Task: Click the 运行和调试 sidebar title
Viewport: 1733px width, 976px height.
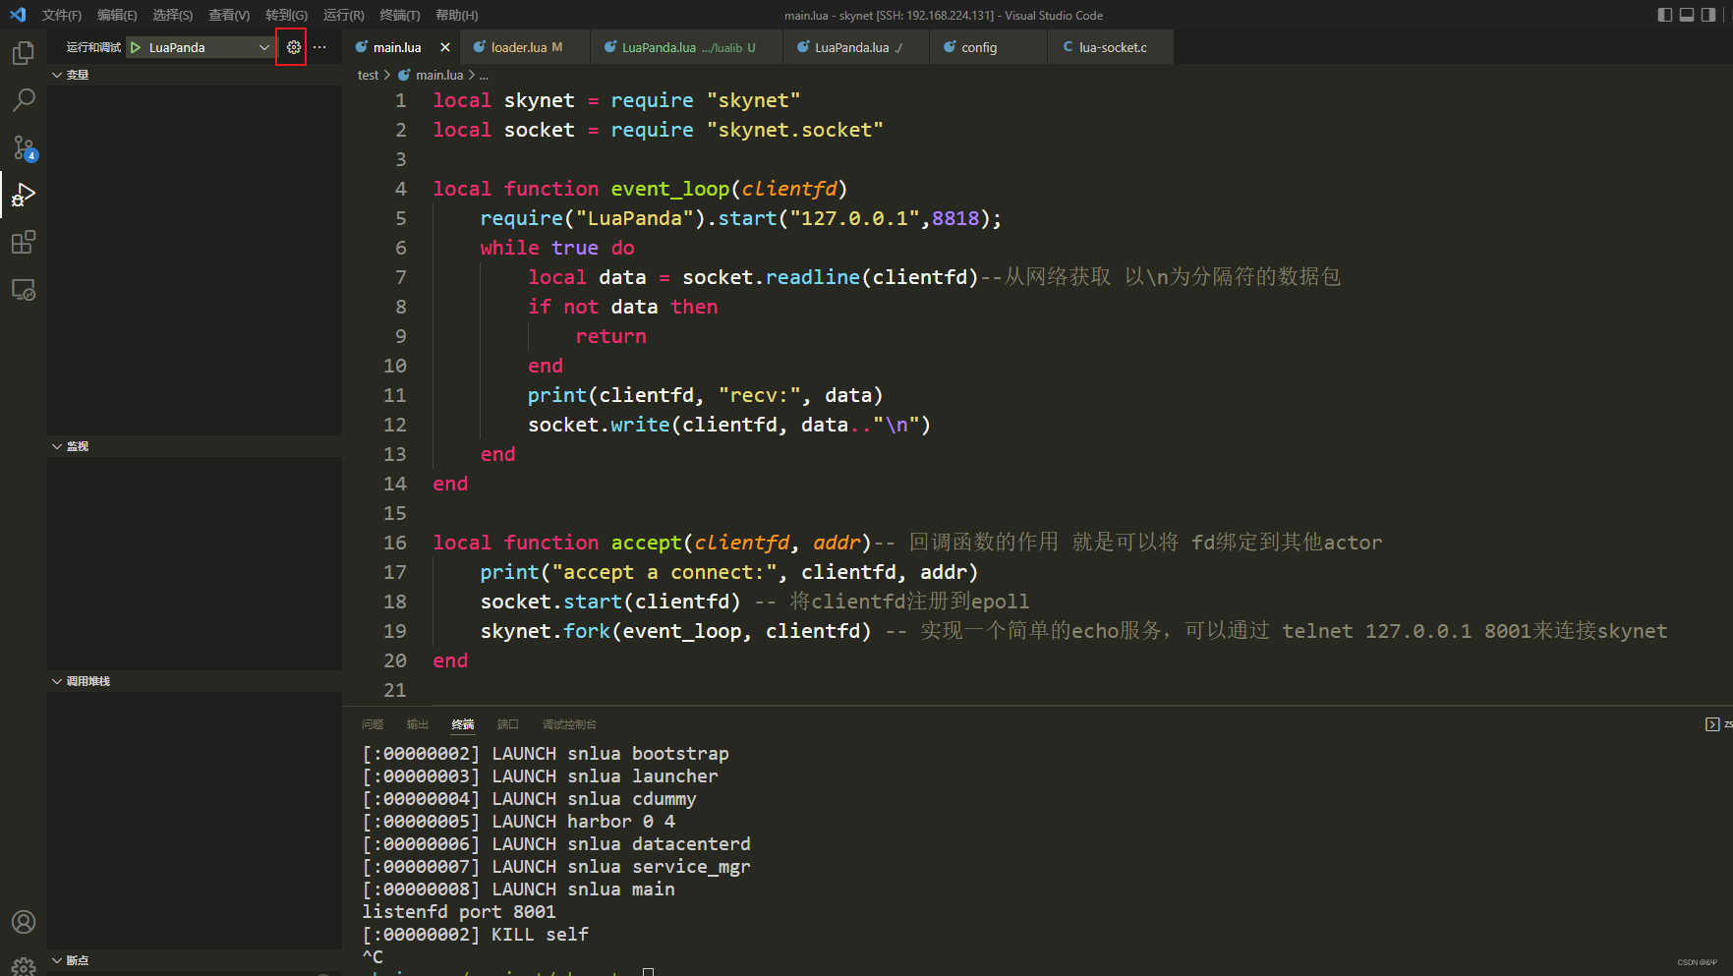Action: (x=93, y=47)
